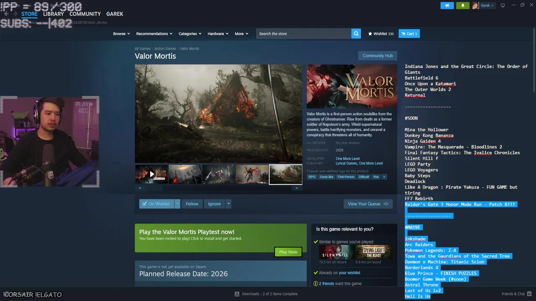The height and width of the screenshot is (301, 536).
Task: Open the shopping Cart button
Action: [x=409, y=33]
